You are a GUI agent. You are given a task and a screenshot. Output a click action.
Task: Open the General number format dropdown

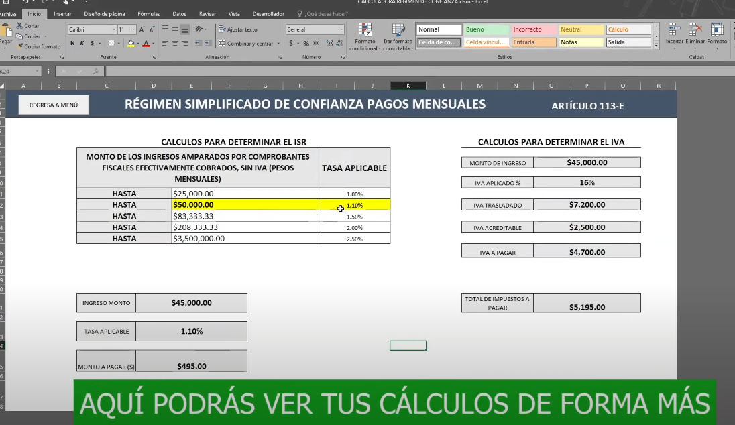pyautogui.click(x=341, y=29)
